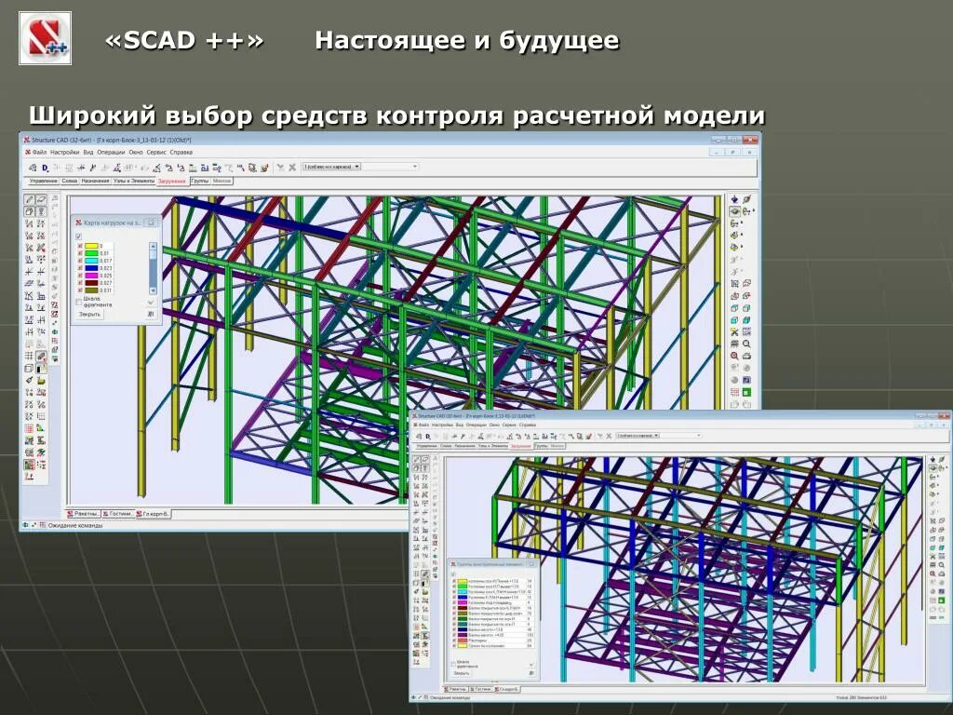This screenshot has height=715, width=953.
Task: Click the eye-shaped view icon in the smaller window's right toolbar
Action: coord(933,467)
